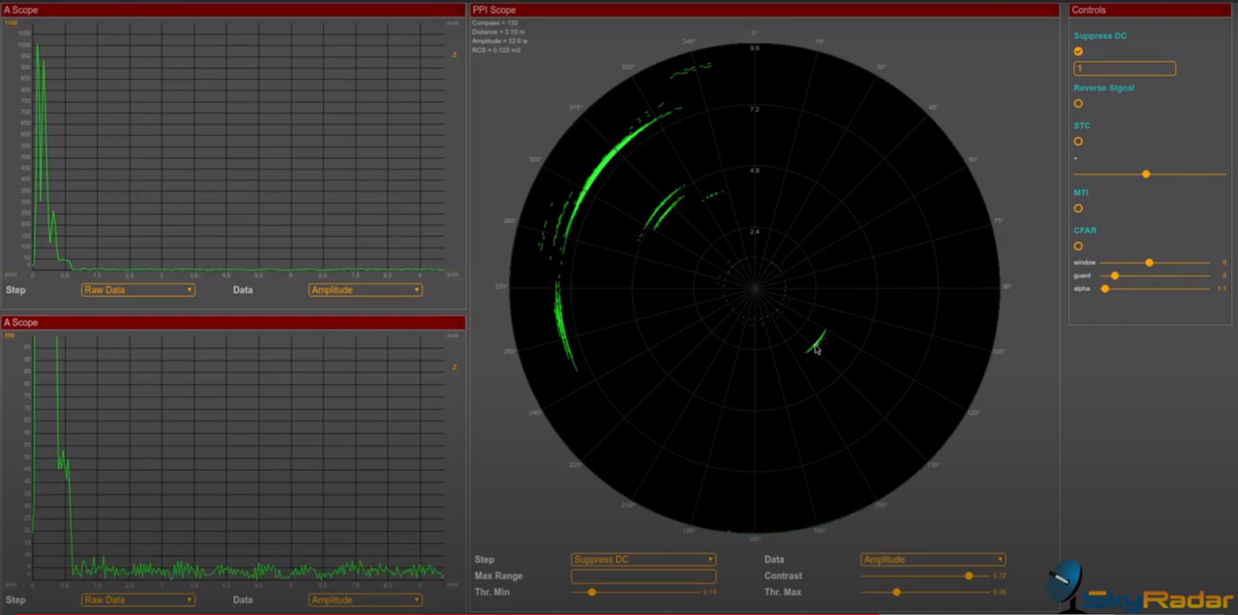Open Step Raw Data dropdown in bottom A Scope
The width and height of the screenshot is (1238, 615).
(x=138, y=600)
